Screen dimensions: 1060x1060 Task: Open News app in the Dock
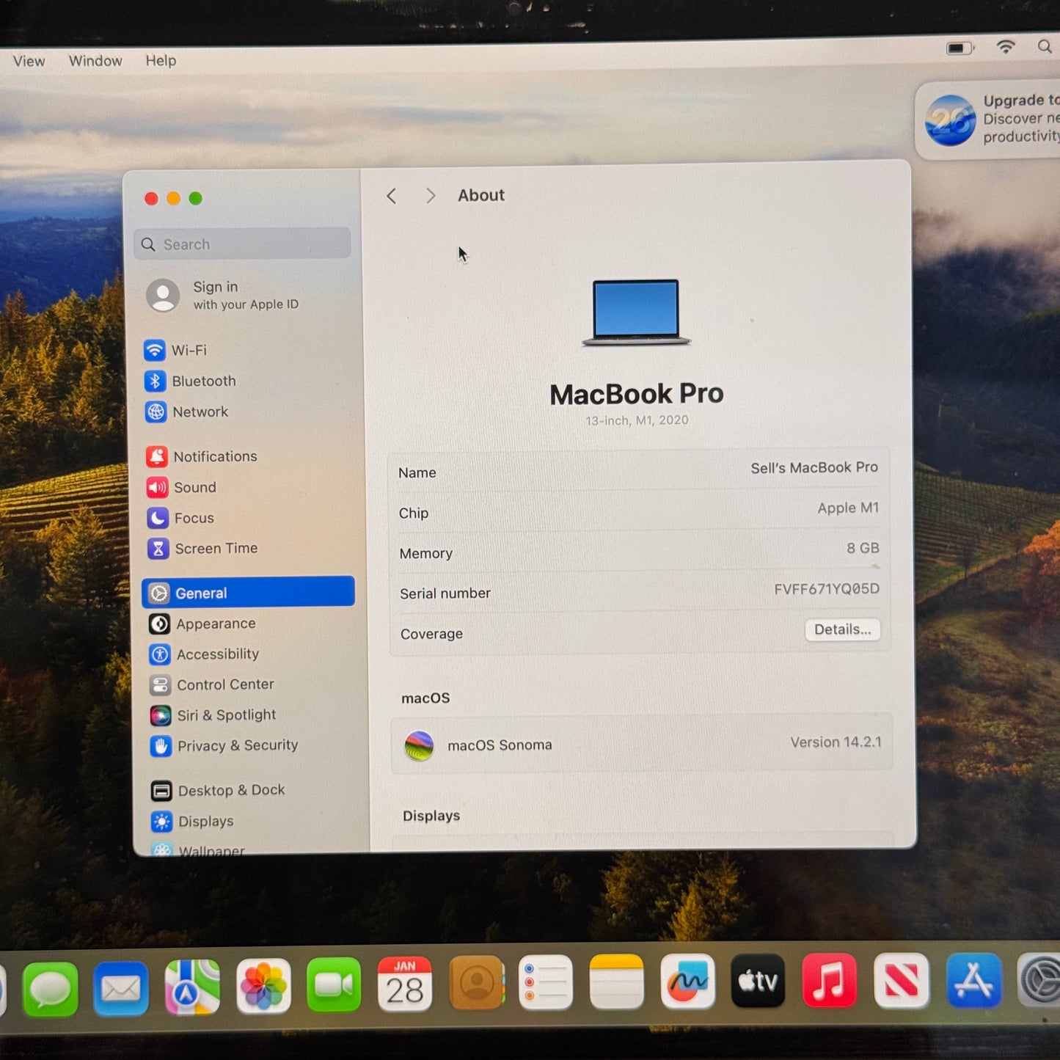[901, 980]
